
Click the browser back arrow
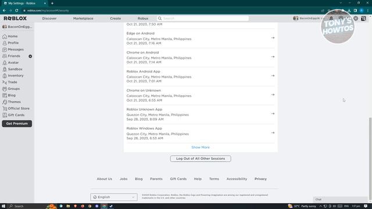(x=4, y=10)
